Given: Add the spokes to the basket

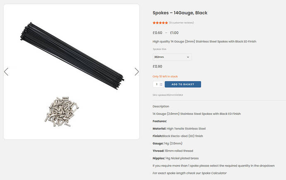Looking at the screenshot, I should tap(182, 84).
